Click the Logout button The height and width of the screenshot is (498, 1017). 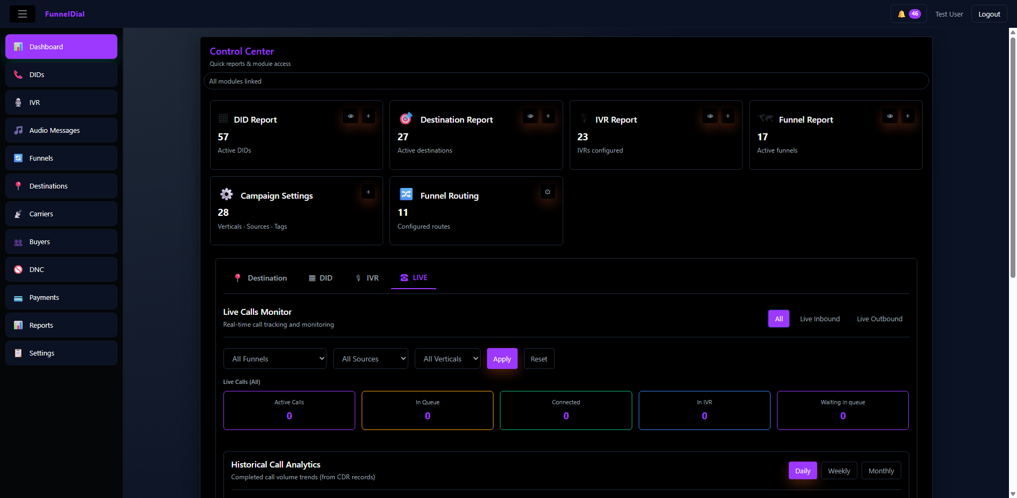point(989,14)
